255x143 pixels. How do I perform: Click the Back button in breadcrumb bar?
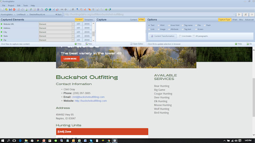58,15
